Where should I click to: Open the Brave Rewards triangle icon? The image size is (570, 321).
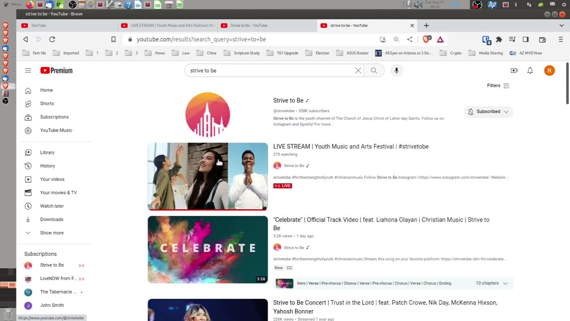440,39
